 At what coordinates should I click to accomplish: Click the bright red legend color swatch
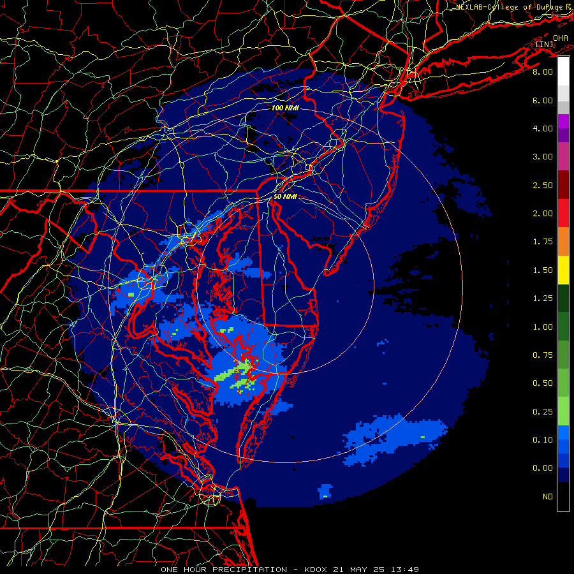(563, 213)
